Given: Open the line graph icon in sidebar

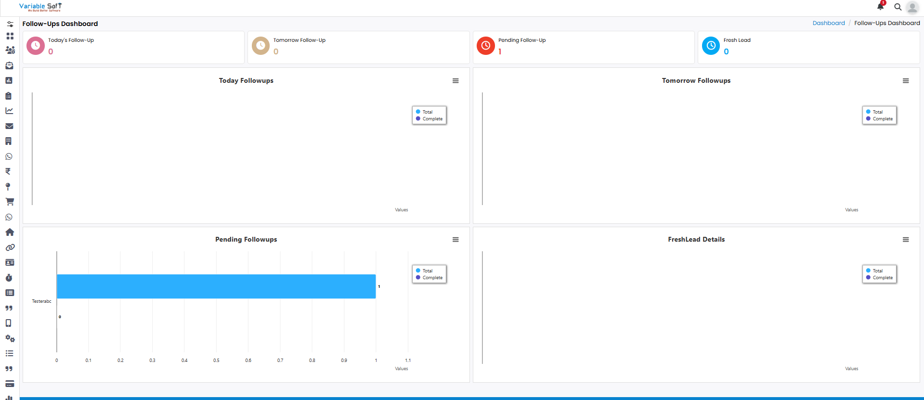Looking at the screenshot, I should (9, 111).
